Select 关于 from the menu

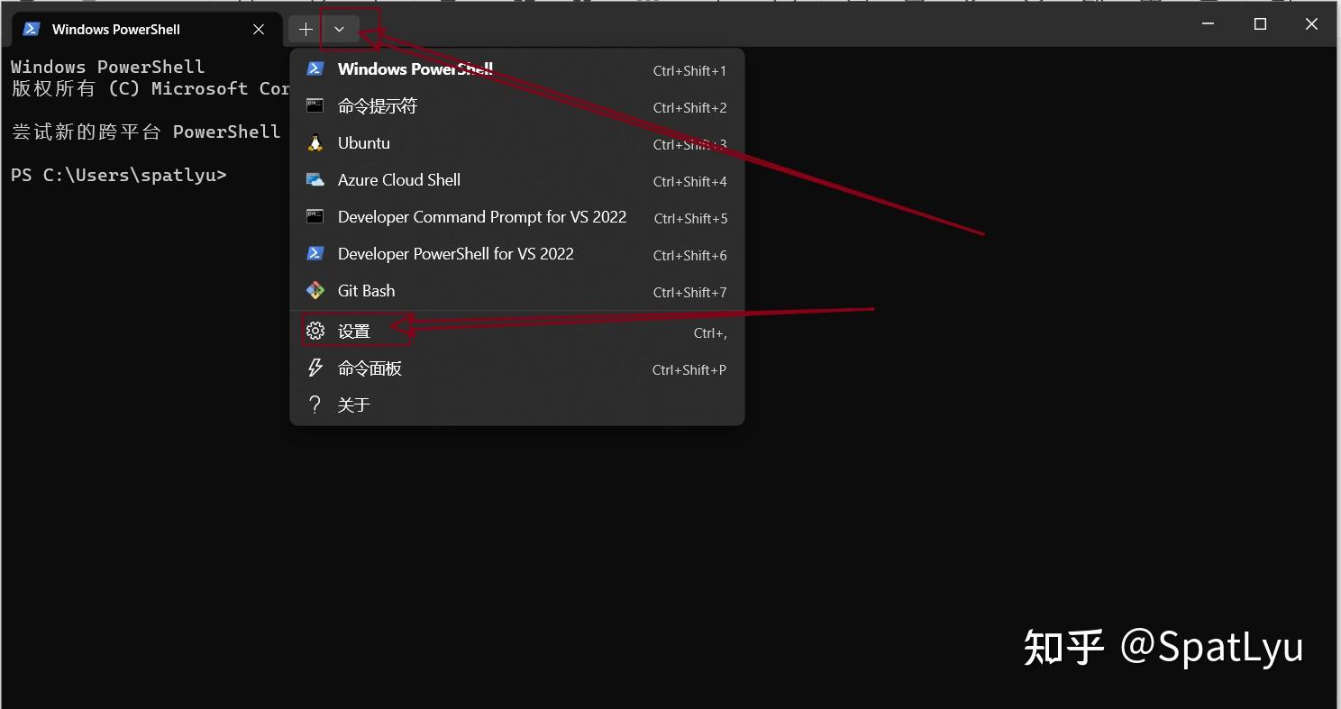click(355, 404)
